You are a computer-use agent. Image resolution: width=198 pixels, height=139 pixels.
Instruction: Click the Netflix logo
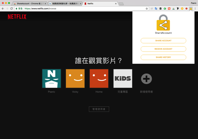[x=17, y=17]
